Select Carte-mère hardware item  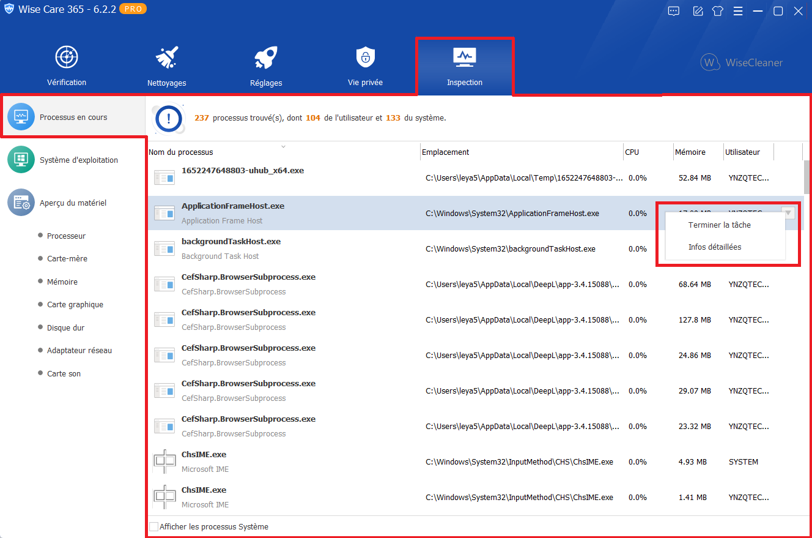(67, 258)
